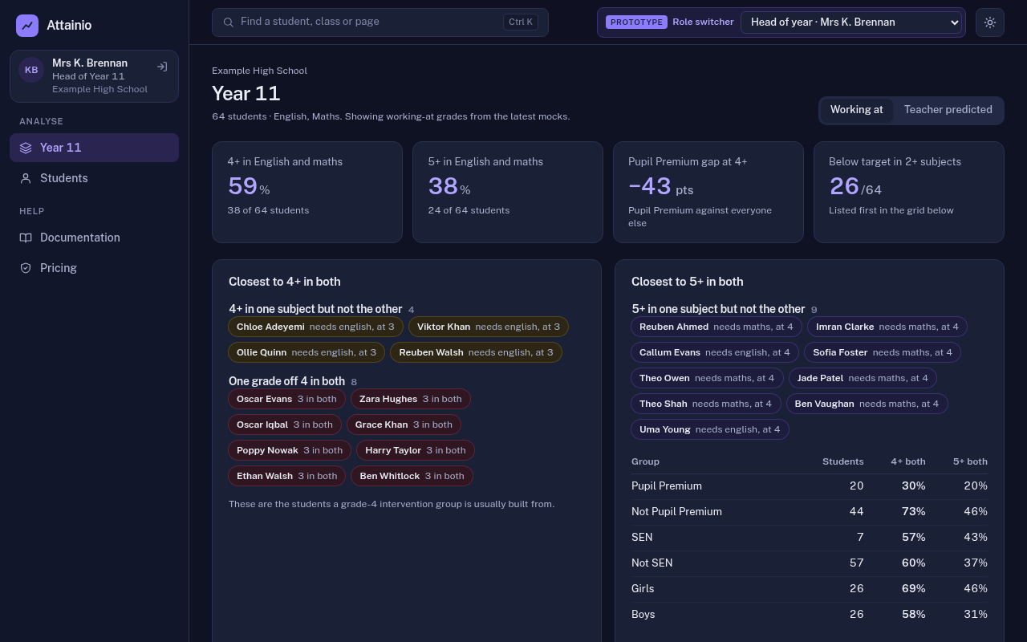Open Imran Clarke needs maths chip
This screenshot has height=642, width=1027.
(x=887, y=327)
